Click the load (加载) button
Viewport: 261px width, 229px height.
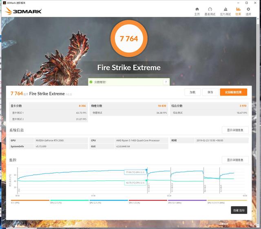pyautogui.click(x=192, y=92)
